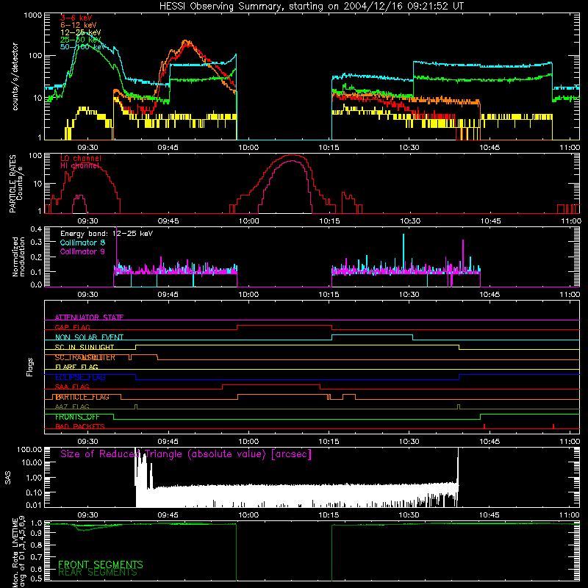Click the FLARE_FLAG label
588x588 pixels.
pyautogui.click(x=76, y=367)
